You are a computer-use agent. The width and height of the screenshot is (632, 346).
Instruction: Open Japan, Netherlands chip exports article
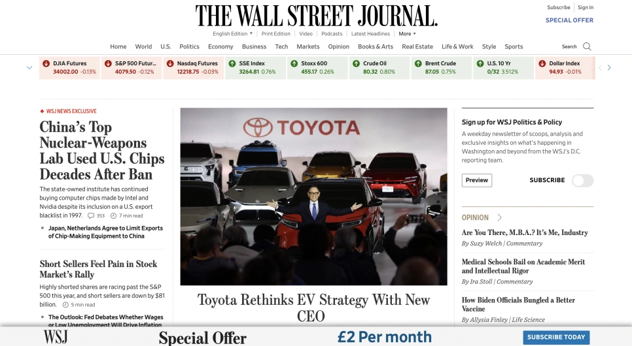105,232
